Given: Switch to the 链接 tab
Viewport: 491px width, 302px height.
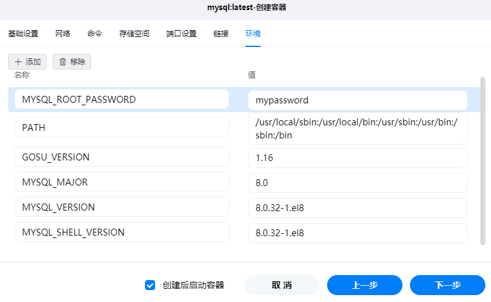Looking at the screenshot, I should 221,33.
